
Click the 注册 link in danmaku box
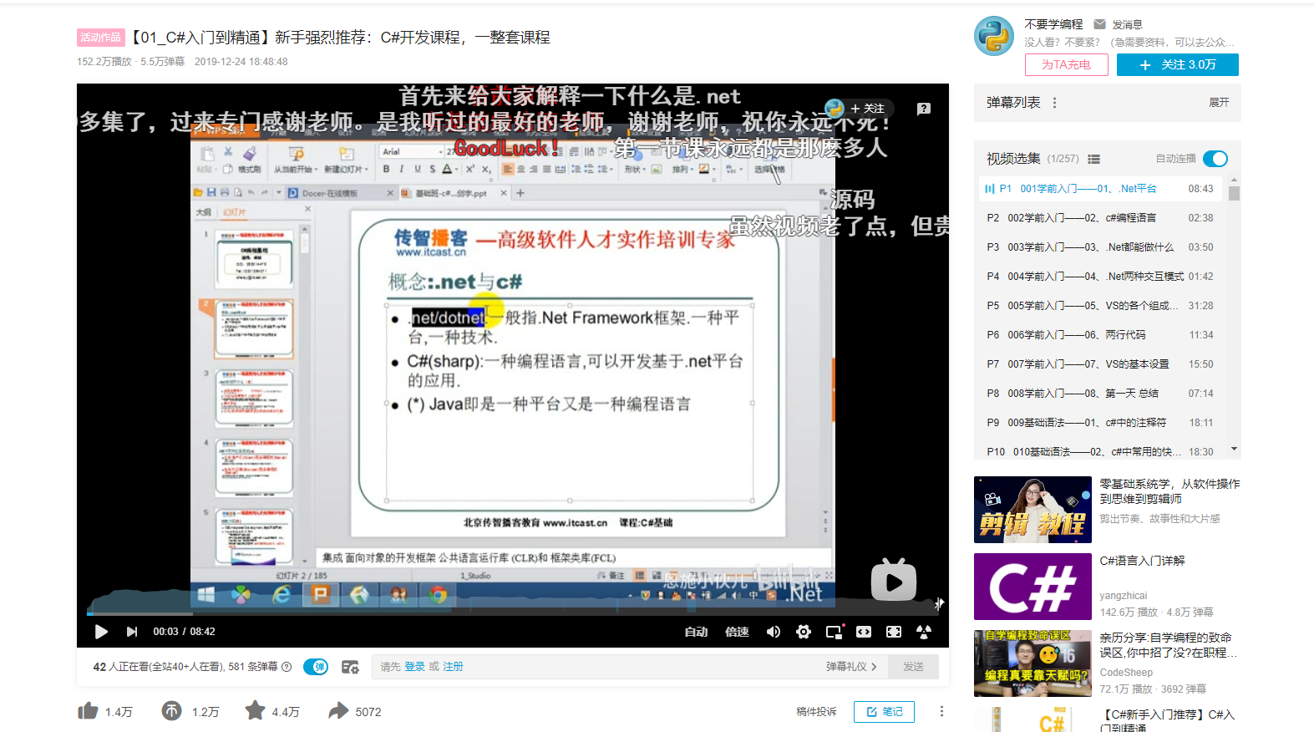tap(453, 667)
